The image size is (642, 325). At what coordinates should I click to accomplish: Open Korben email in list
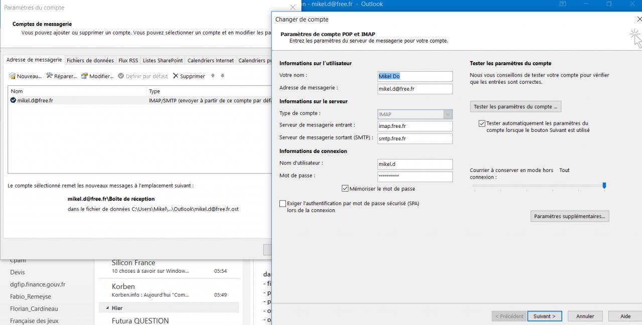pos(170,290)
